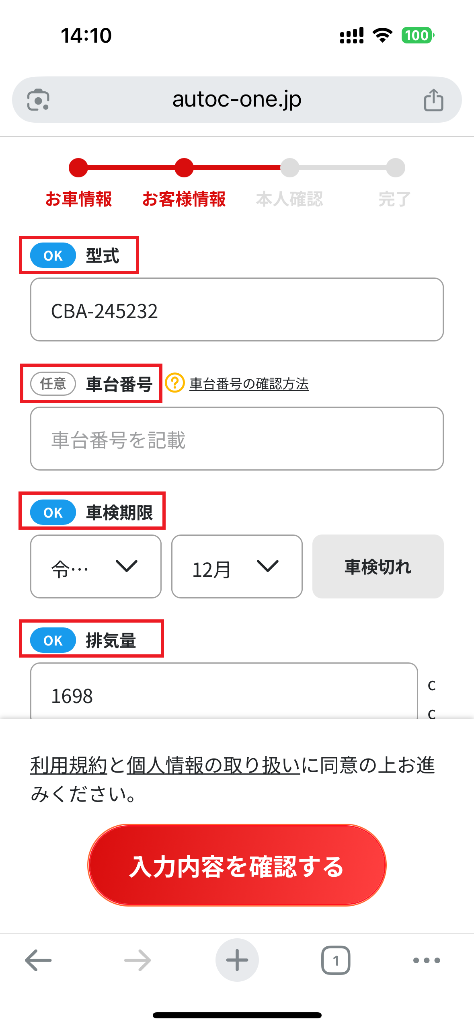
Task: Tap the お客様情報 step label
Action: click(184, 199)
